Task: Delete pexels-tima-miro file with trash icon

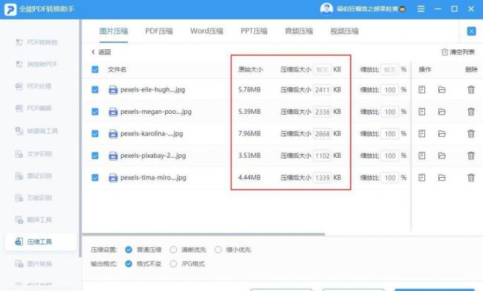Action: pyautogui.click(x=471, y=177)
